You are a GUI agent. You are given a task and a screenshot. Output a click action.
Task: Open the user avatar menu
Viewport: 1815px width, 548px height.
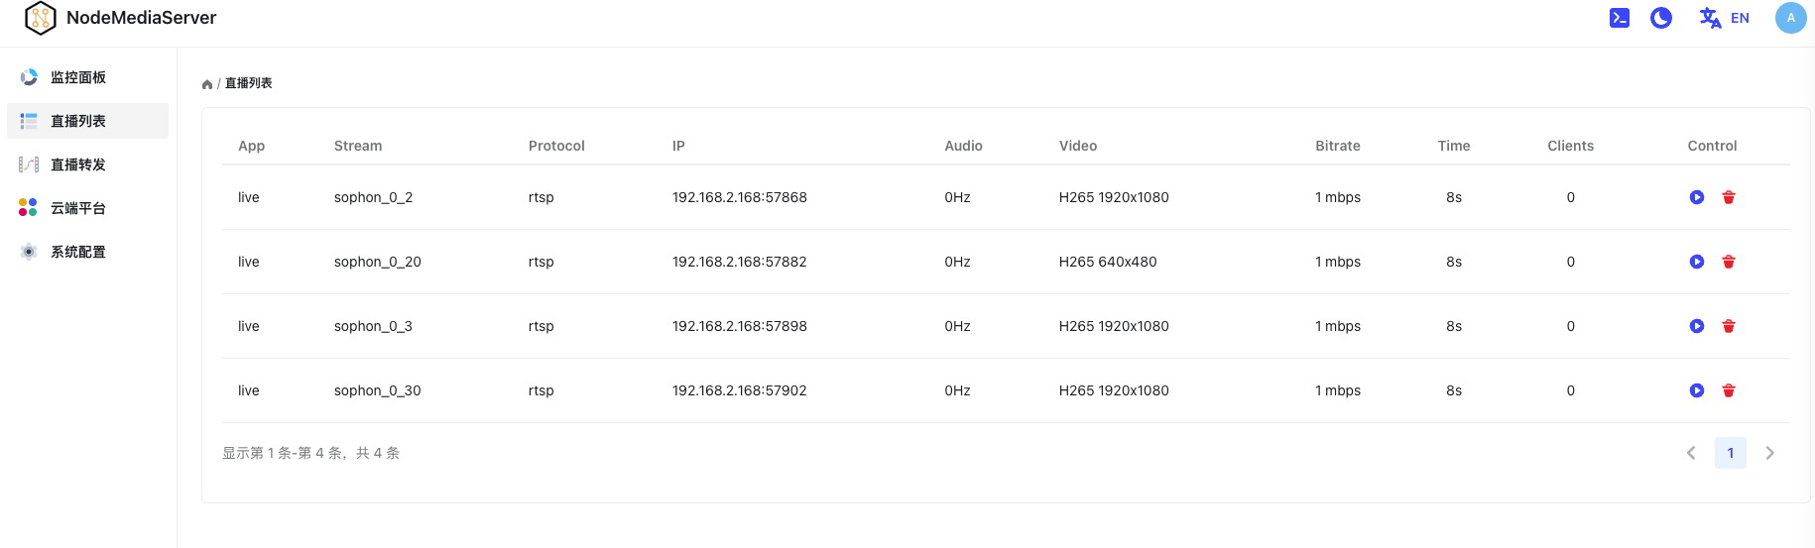[1791, 18]
